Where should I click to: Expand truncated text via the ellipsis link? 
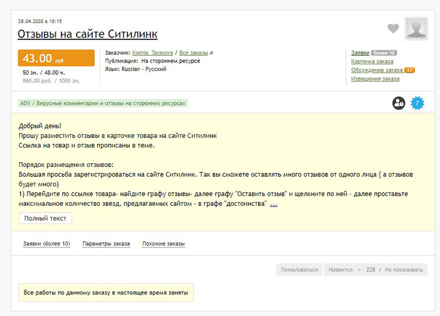click(x=273, y=204)
